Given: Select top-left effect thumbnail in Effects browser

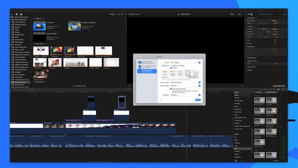Looking at the screenshot, I should point(259,100).
